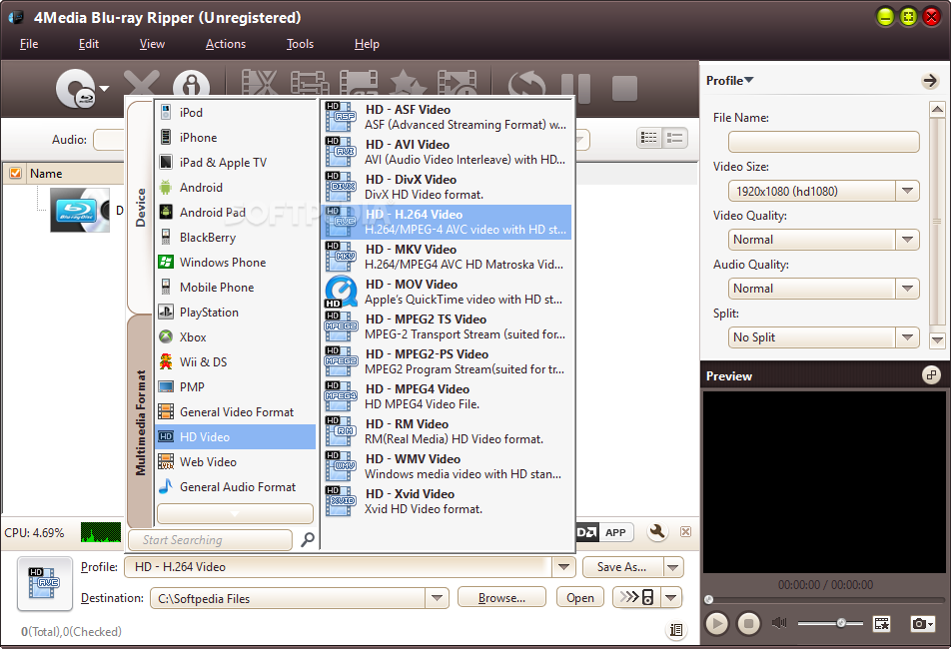
Task: Select the Multimedia Format tab
Action: coord(140,422)
